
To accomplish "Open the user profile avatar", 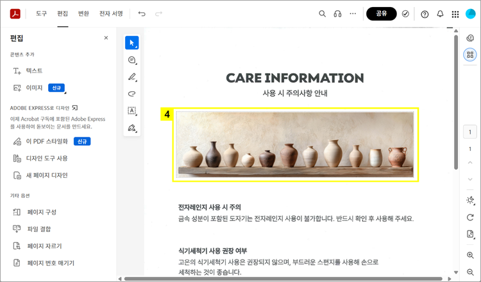I will 470,14.
